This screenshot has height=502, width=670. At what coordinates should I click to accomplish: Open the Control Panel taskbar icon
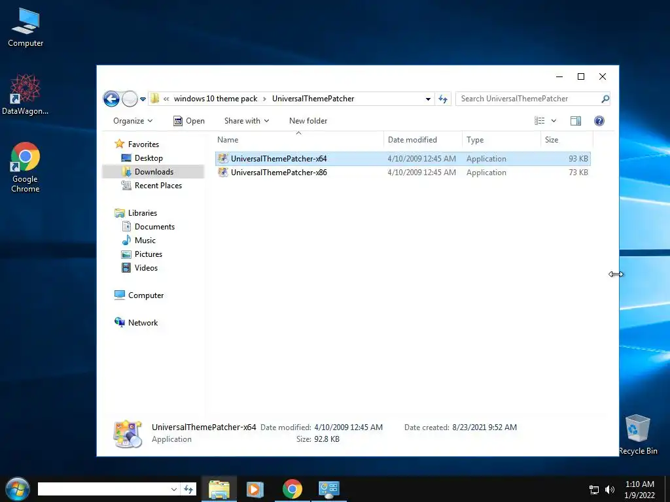[329, 490]
